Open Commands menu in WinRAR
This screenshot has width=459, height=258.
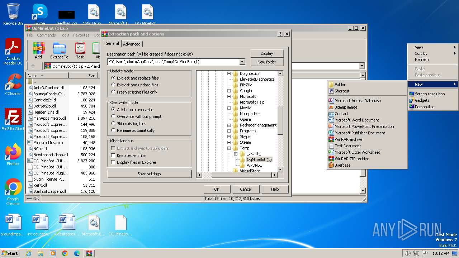click(x=46, y=35)
